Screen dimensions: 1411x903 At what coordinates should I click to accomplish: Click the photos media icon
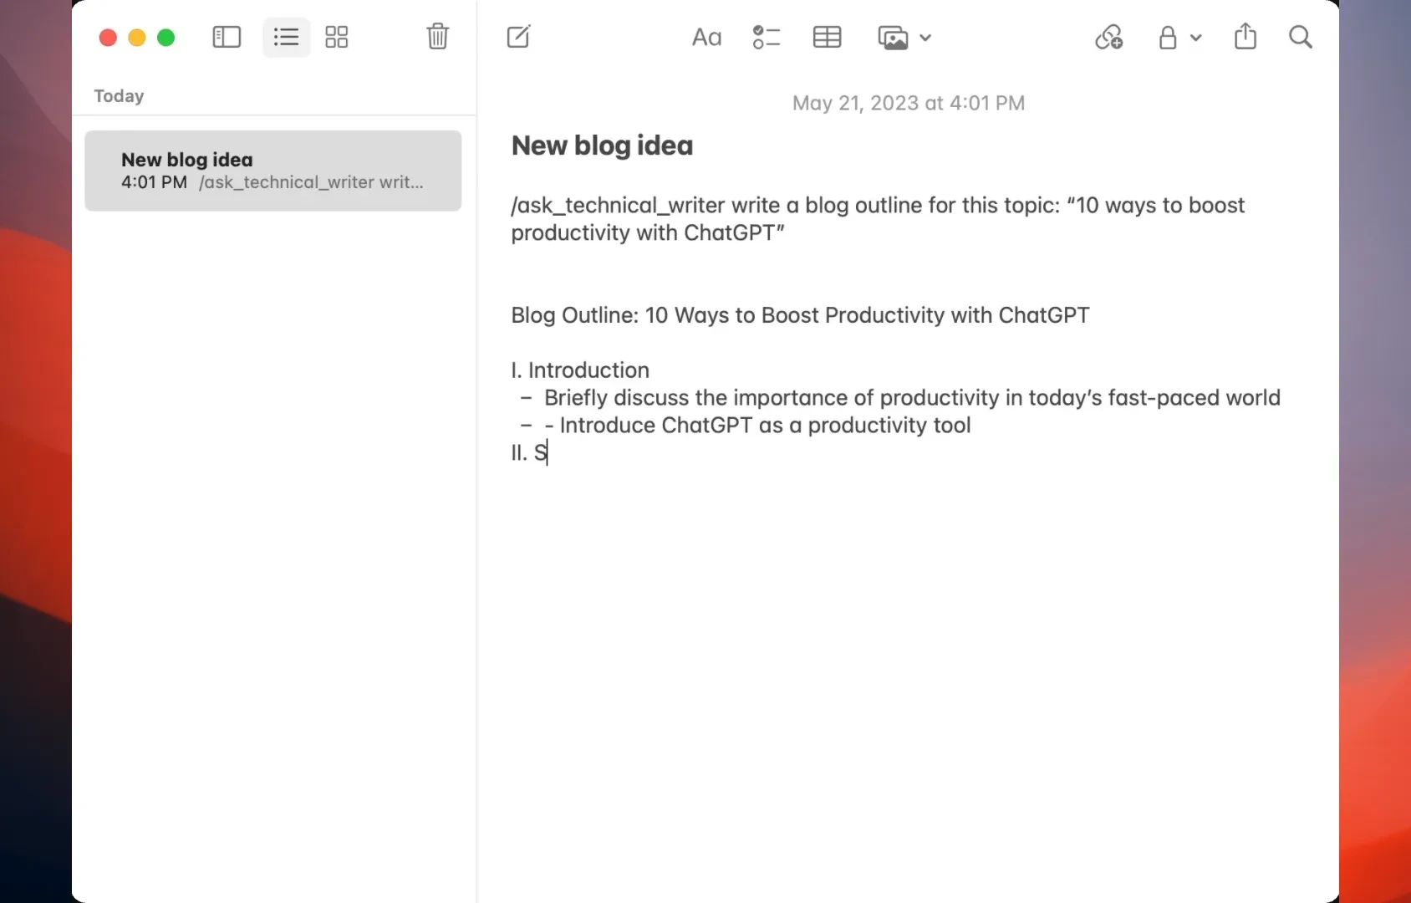point(893,38)
